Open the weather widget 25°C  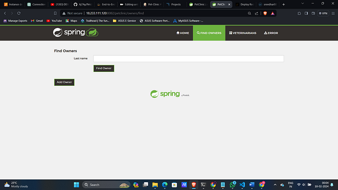click(x=16, y=185)
